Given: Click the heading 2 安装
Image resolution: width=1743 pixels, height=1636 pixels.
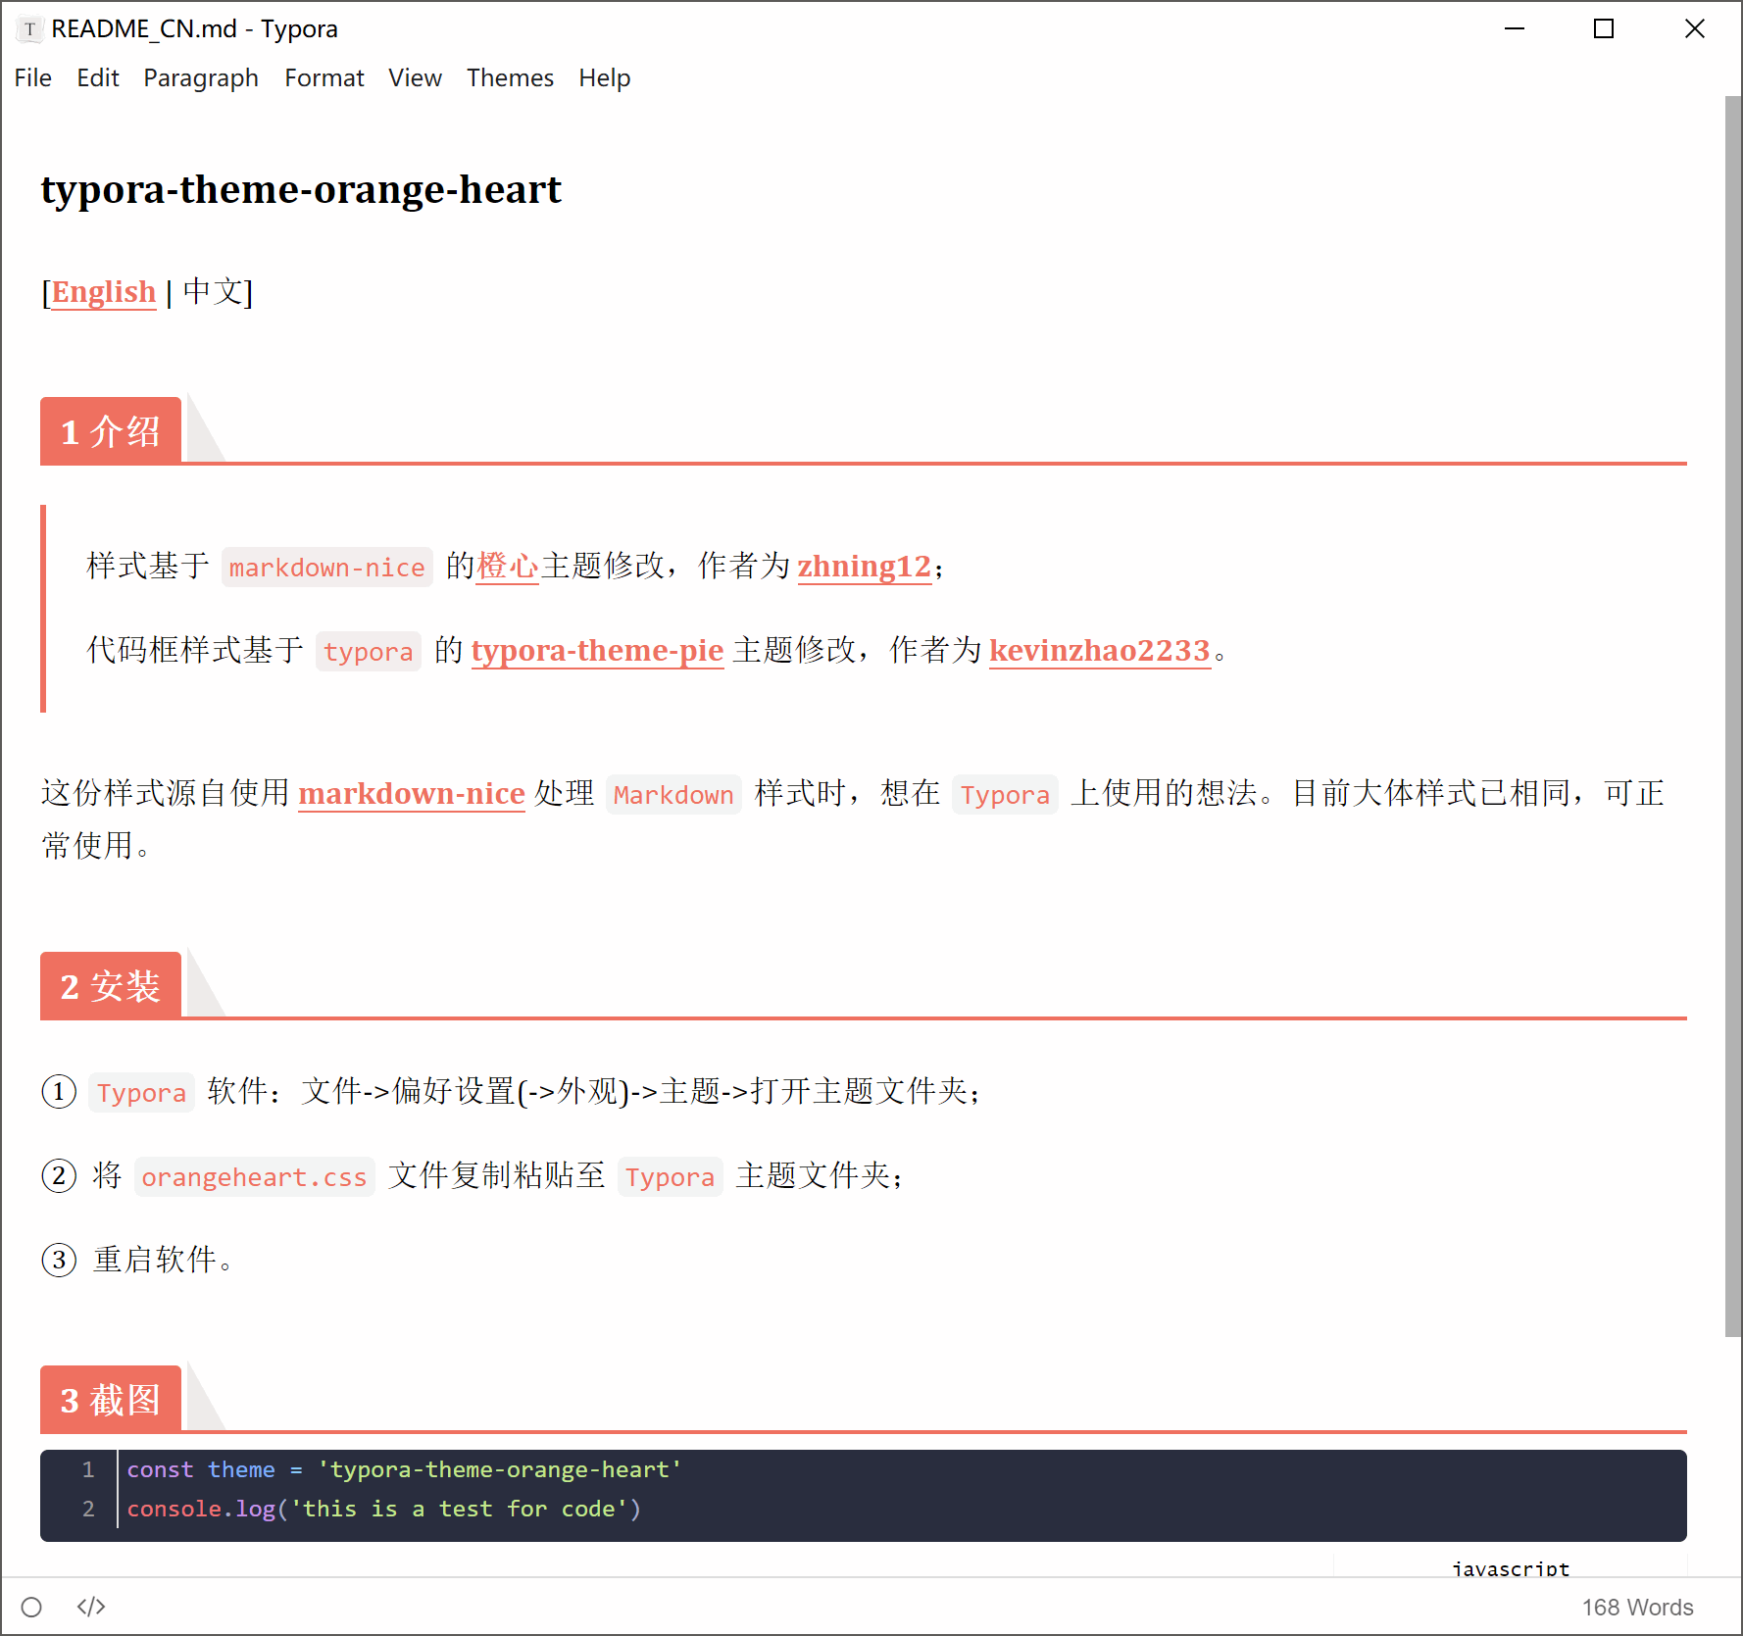Looking at the screenshot, I should click(111, 986).
